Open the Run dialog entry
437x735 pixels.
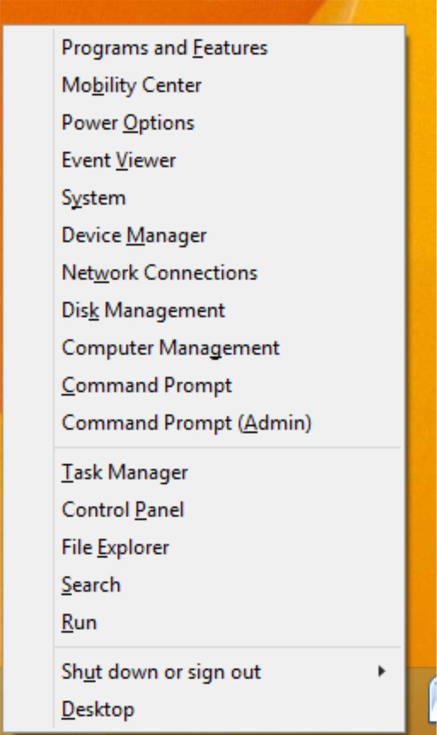[x=79, y=622]
